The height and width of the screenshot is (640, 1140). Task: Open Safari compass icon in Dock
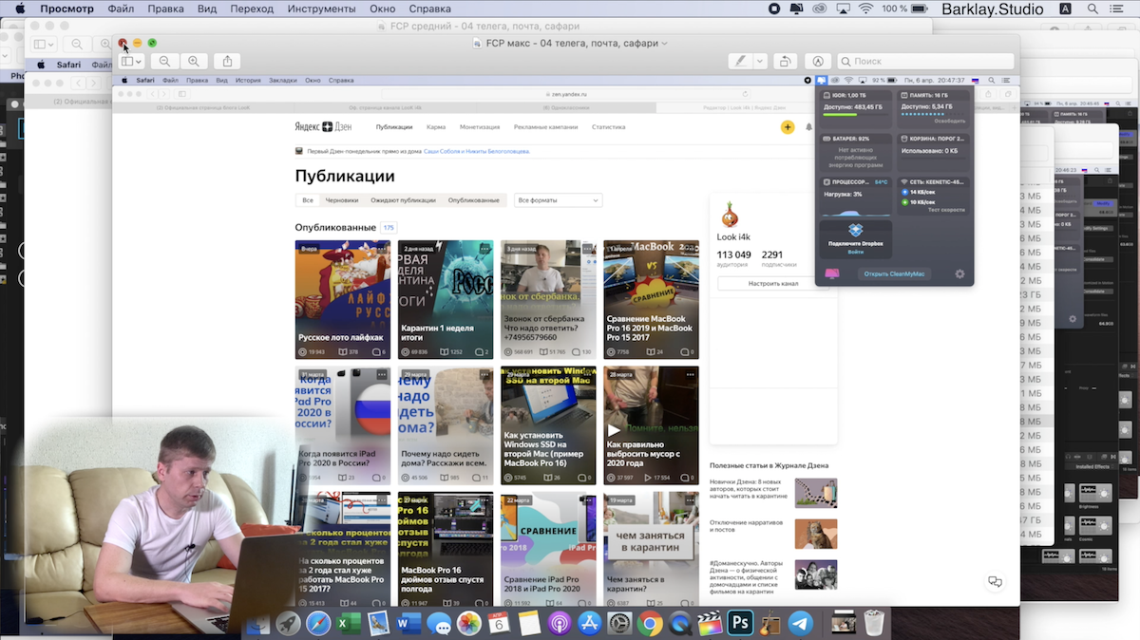318,623
